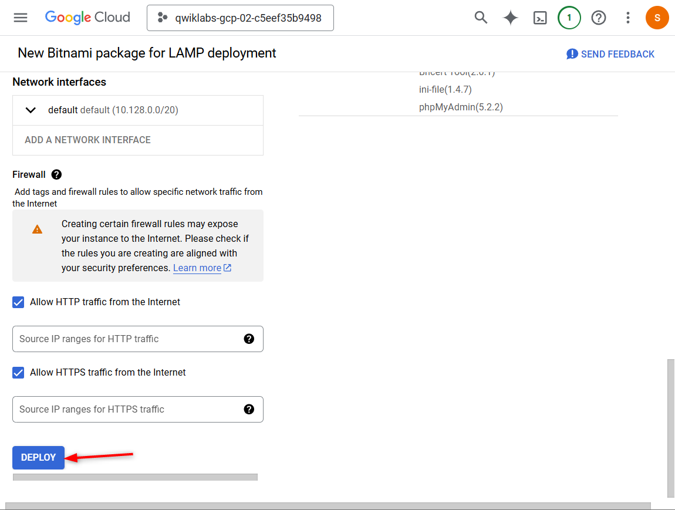Open the Learn more firewall link
Viewport: 675px width, 510px height.
point(203,268)
